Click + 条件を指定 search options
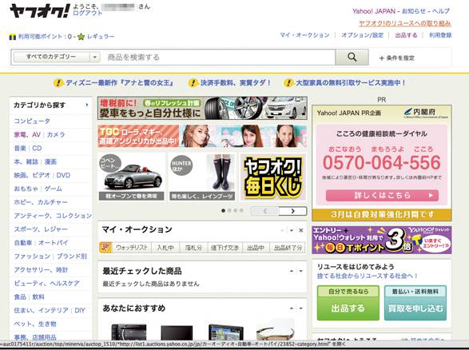 (x=397, y=58)
